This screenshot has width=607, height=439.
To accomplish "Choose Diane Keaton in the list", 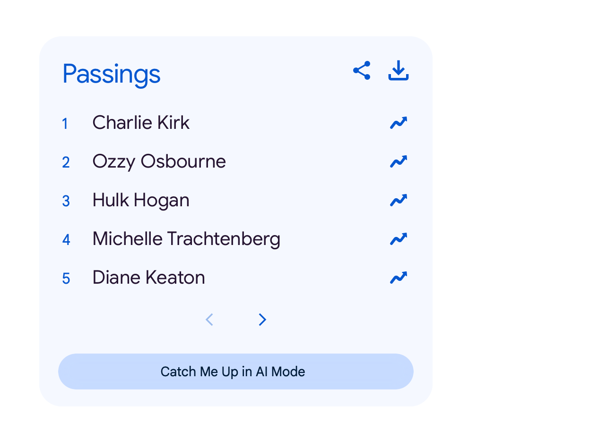I will pos(148,278).
